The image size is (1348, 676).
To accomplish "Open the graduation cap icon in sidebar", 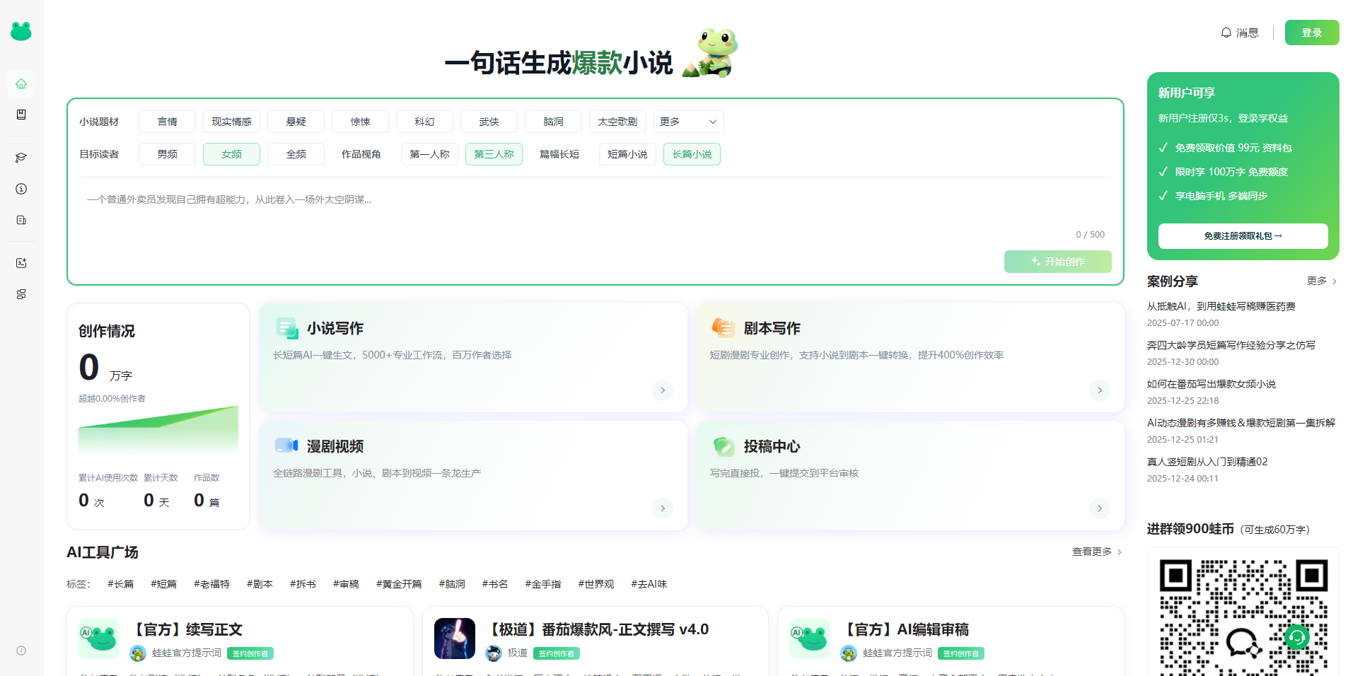I will (x=21, y=158).
